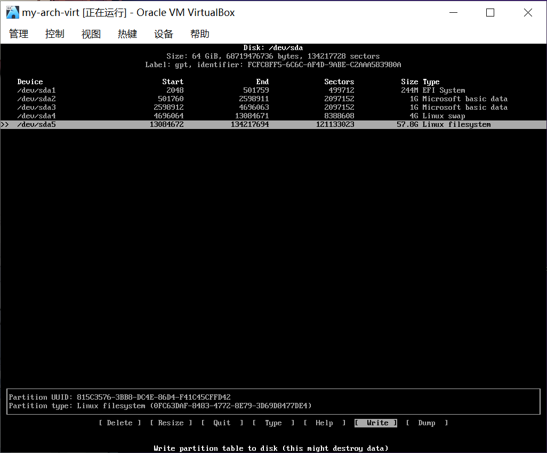This screenshot has width=547, height=453.
Task: Open the 控制 menu
Action: (55, 34)
